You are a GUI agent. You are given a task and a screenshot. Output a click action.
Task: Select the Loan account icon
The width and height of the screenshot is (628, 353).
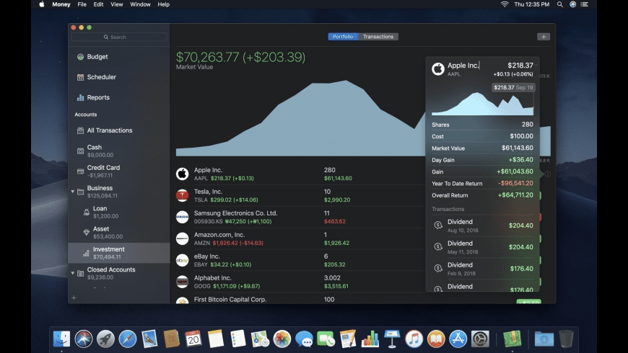pos(86,213)
